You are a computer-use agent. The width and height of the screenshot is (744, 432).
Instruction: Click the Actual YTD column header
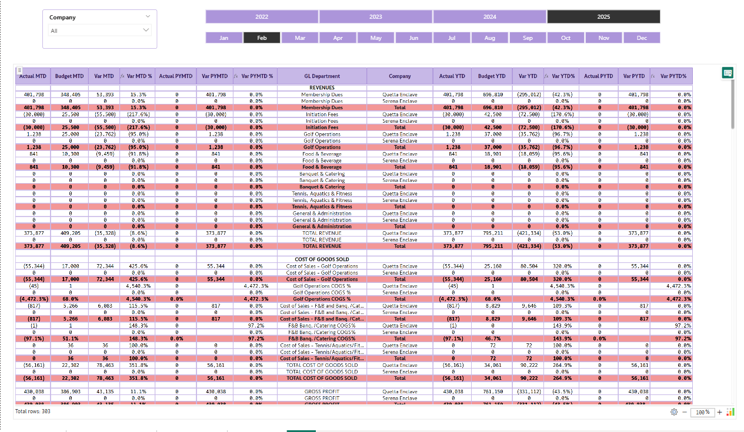[x=452, y=76]
